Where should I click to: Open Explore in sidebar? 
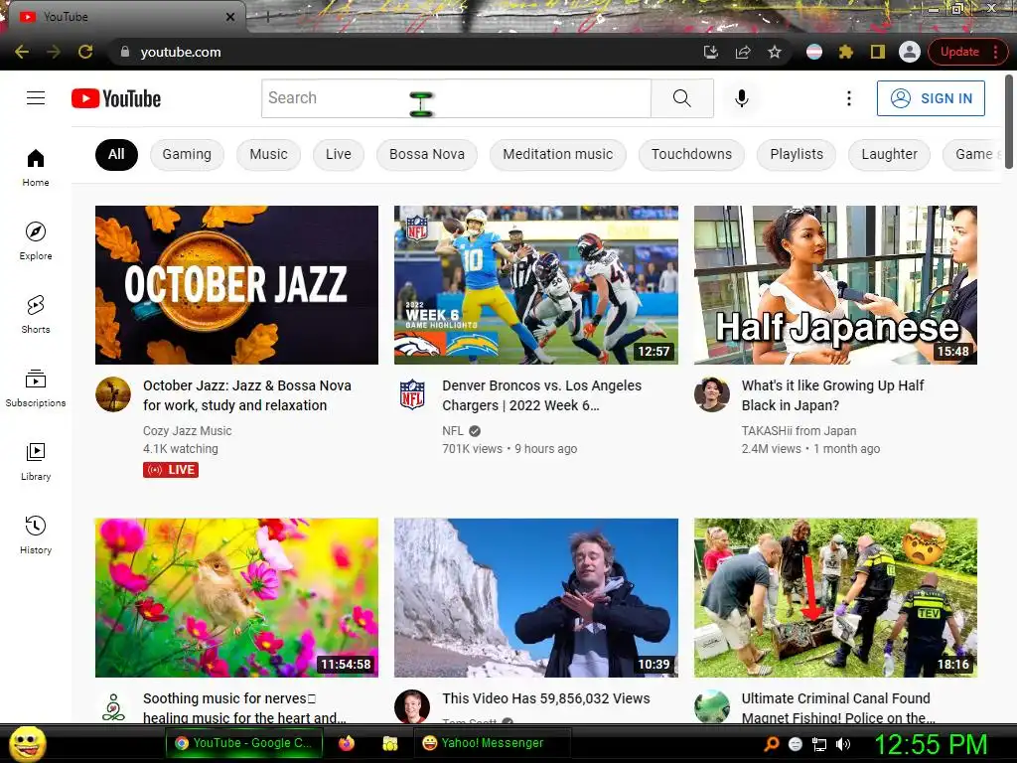[x=36, y=240]
